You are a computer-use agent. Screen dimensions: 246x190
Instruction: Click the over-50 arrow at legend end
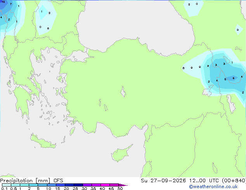(x=123, y=185)
